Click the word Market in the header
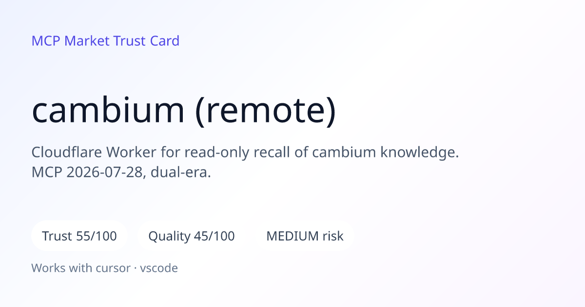This screenshot has height=307, width=585. point(87,41)
